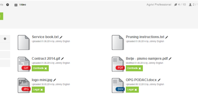Image resolution: width=198 pixels, height=99 pixels.
Task: Remove Legal tag from OPG PODACI.docx
Action: (136, 90)
